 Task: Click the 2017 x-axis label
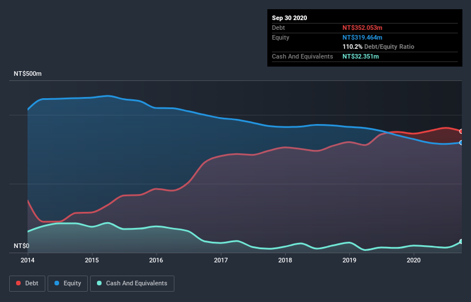tap(221, 260)
